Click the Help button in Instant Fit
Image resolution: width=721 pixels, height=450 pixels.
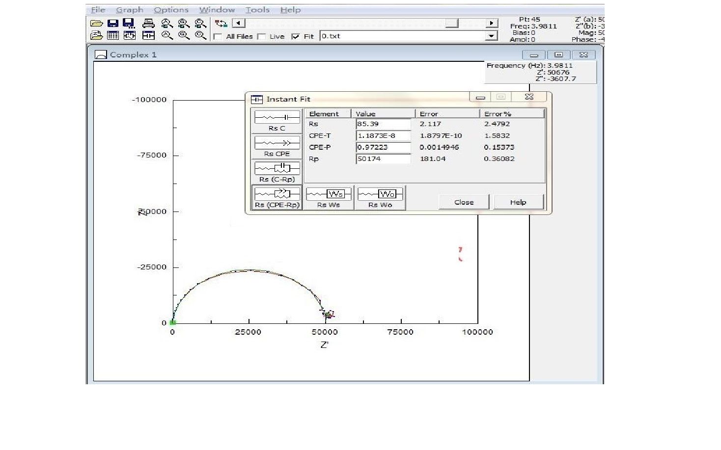(518, 202)
